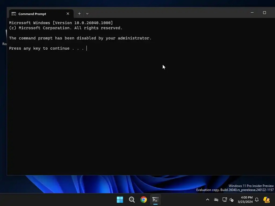275x206 pixels.
Task: Click the 'disabled by your administrator' message
Action: (80, 38)
